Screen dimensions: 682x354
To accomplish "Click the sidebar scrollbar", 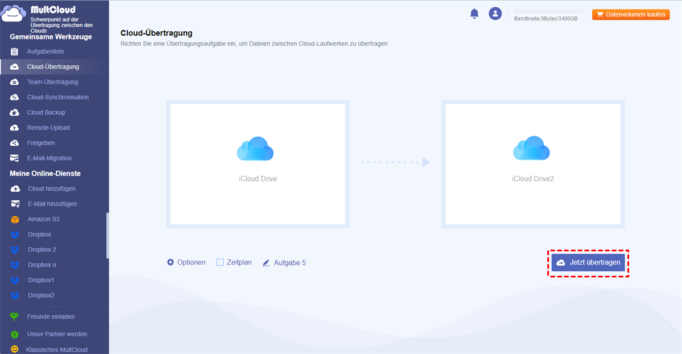I will [107, 235].
